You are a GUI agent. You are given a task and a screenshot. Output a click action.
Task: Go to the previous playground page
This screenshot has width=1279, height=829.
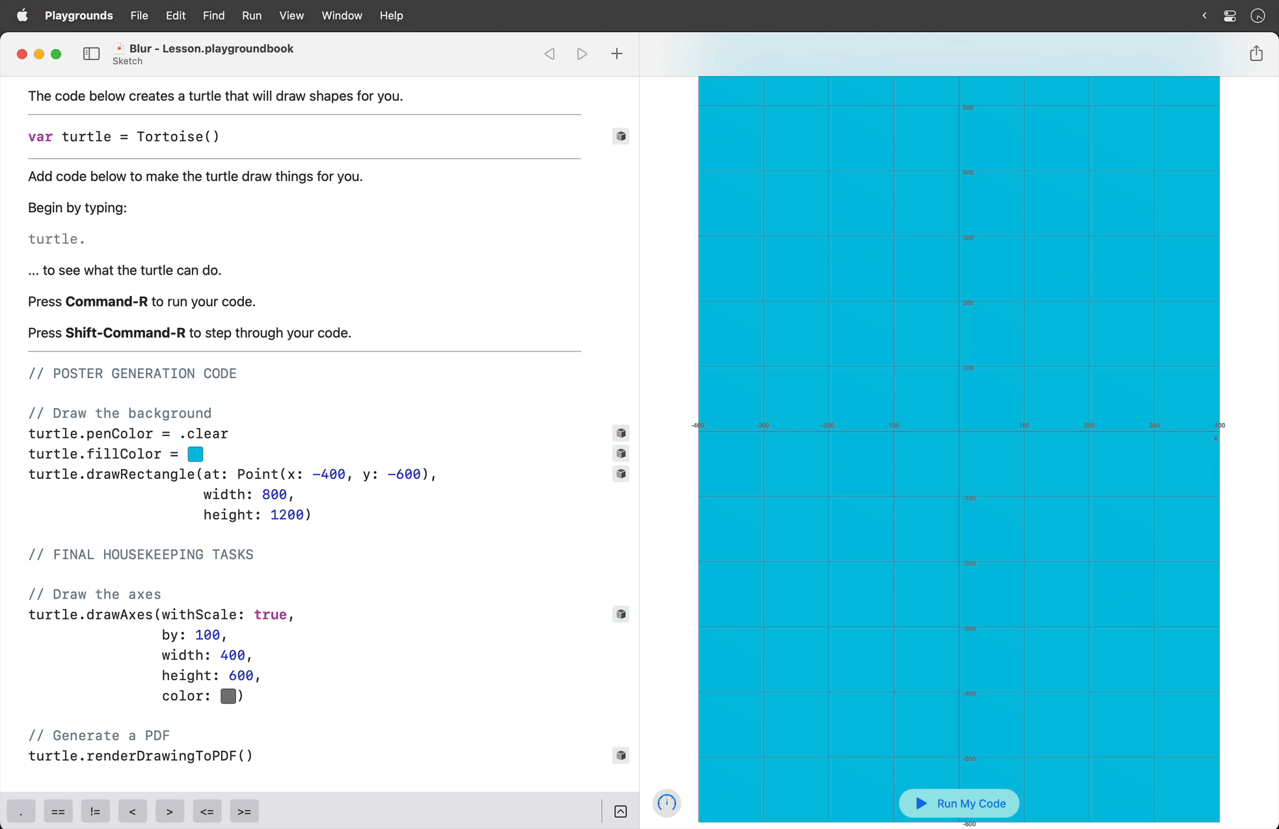point(549,53)
